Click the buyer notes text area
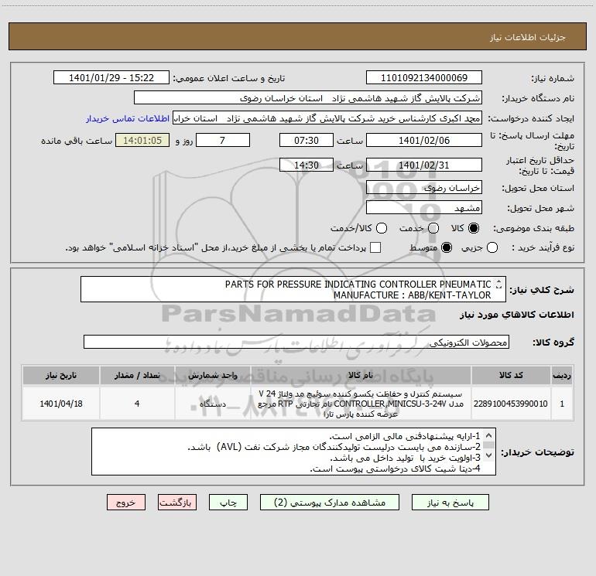 293,452
